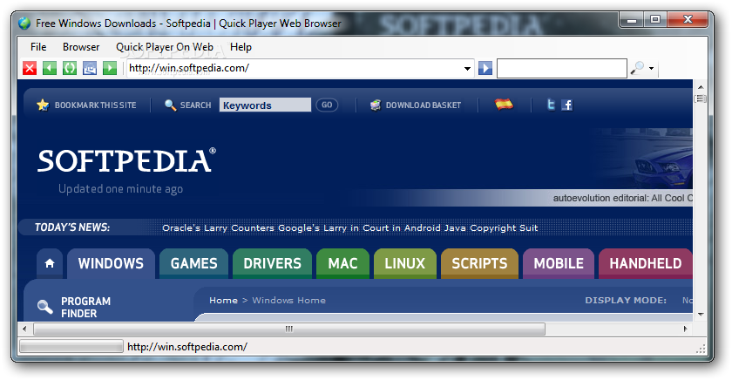This screenshot has height=380, width=732.
Task: Click the Bookmark This Site star icon
Action: tap(43, 105)
